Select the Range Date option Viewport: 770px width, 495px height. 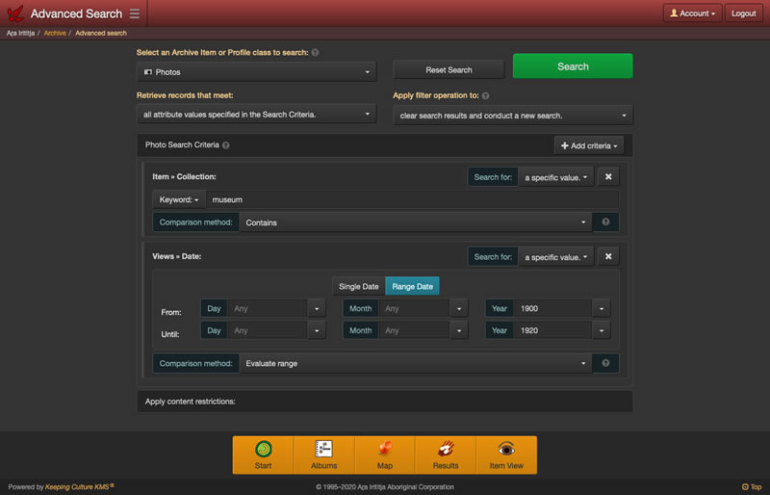[x=412, y=286]
